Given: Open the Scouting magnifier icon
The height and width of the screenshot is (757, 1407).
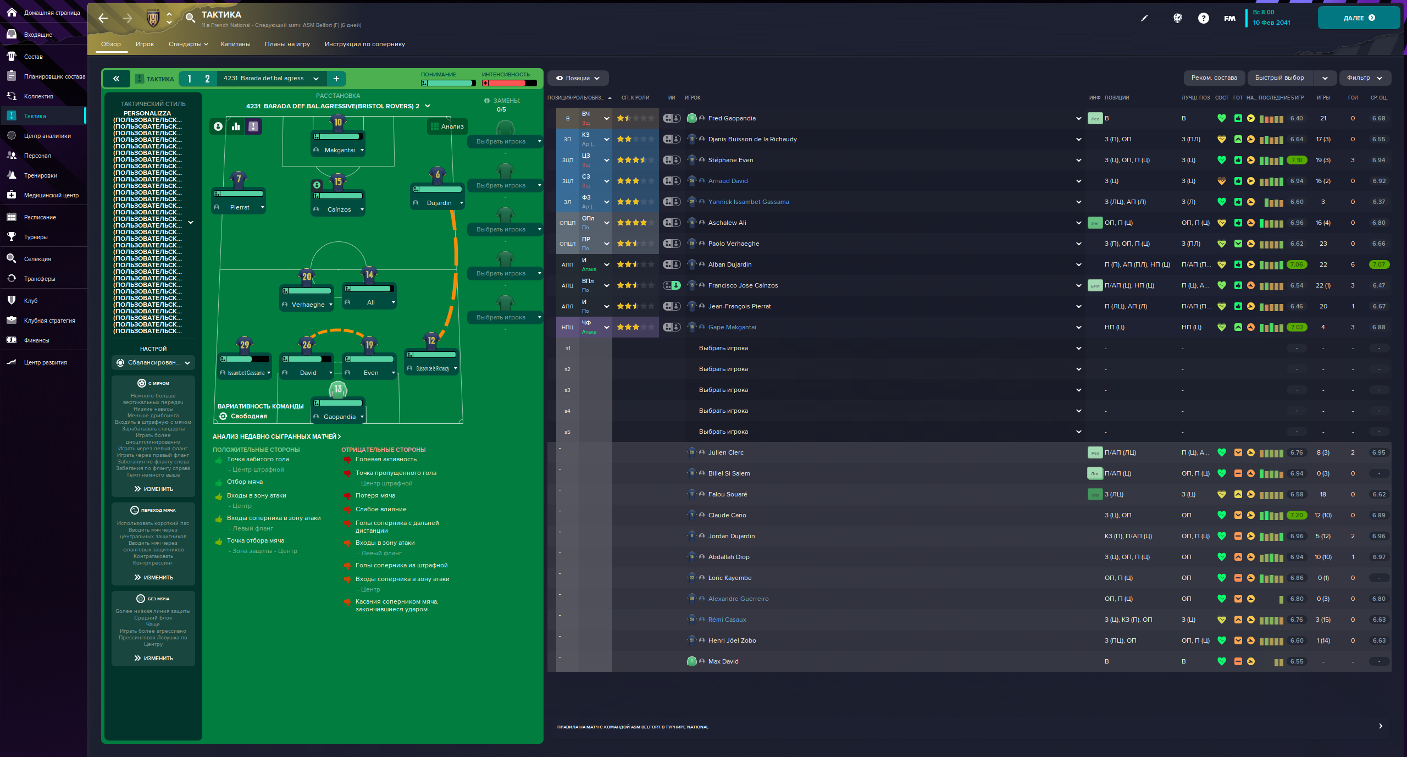Looking at the screenshot, I should (x=12, y=258).
